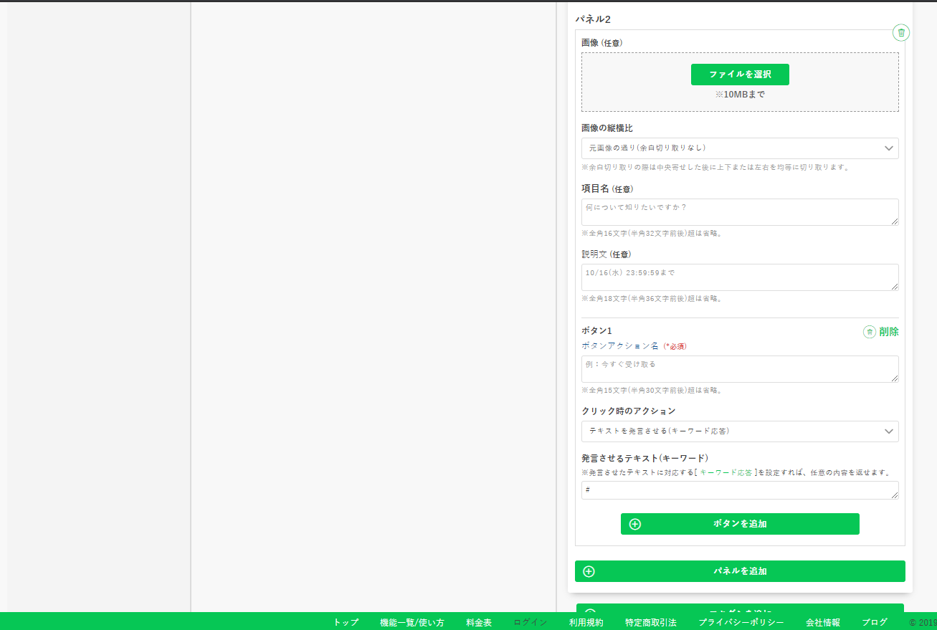
Task: Focus the 項目名 text field
Action: [x=740, y=212]
